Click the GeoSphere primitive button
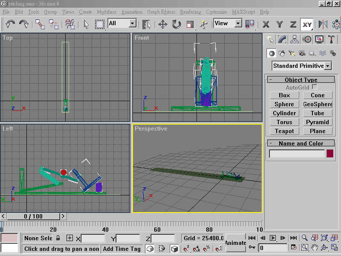 coord(318,104)
